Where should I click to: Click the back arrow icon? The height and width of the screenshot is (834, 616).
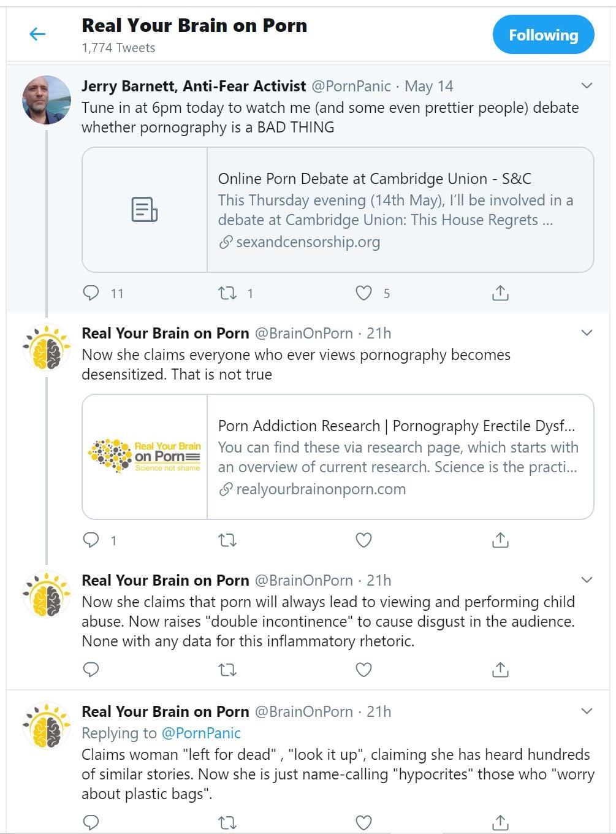[x=37, y=34]
